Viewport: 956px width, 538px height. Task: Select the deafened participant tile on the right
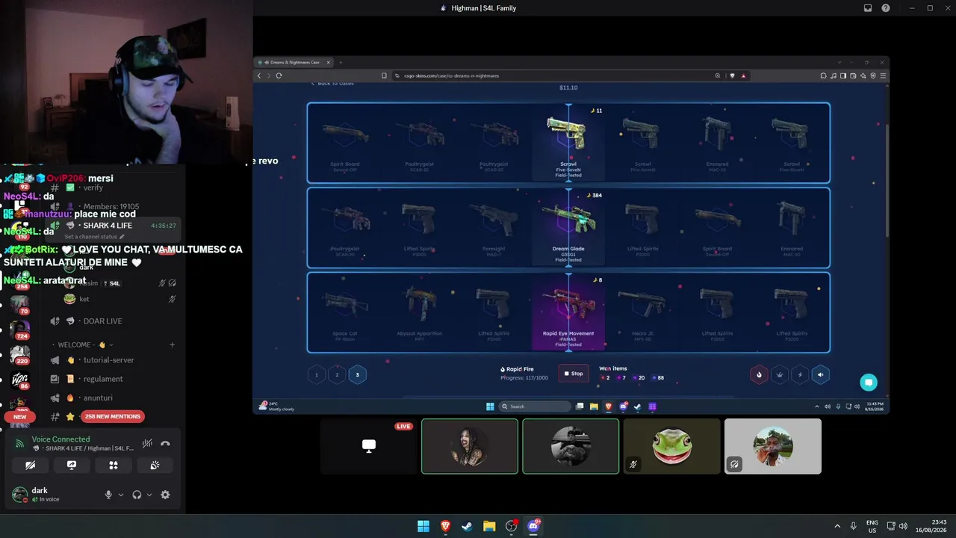point(772,446)
